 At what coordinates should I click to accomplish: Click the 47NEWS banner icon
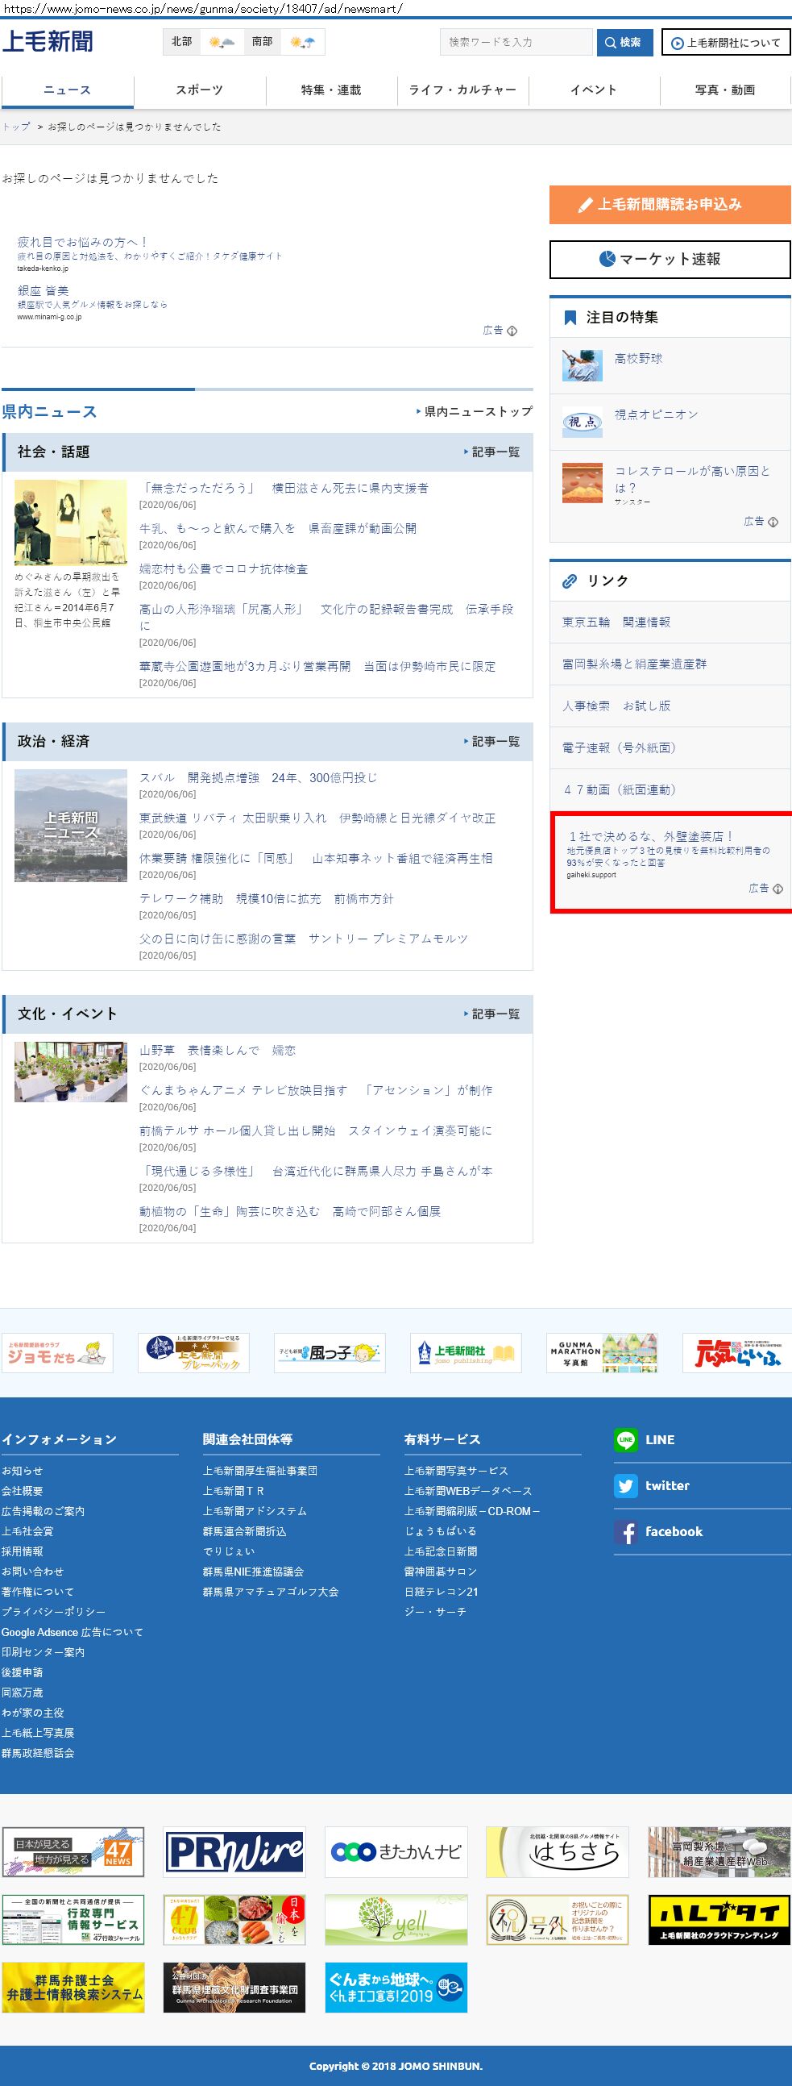tap(73, 1851)
